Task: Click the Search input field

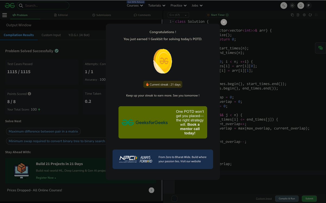Action: click(x=43, y=5)
